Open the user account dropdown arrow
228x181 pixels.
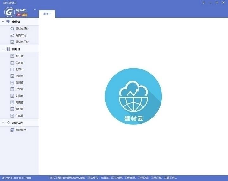pyautogui.click(x=35, y=10)
